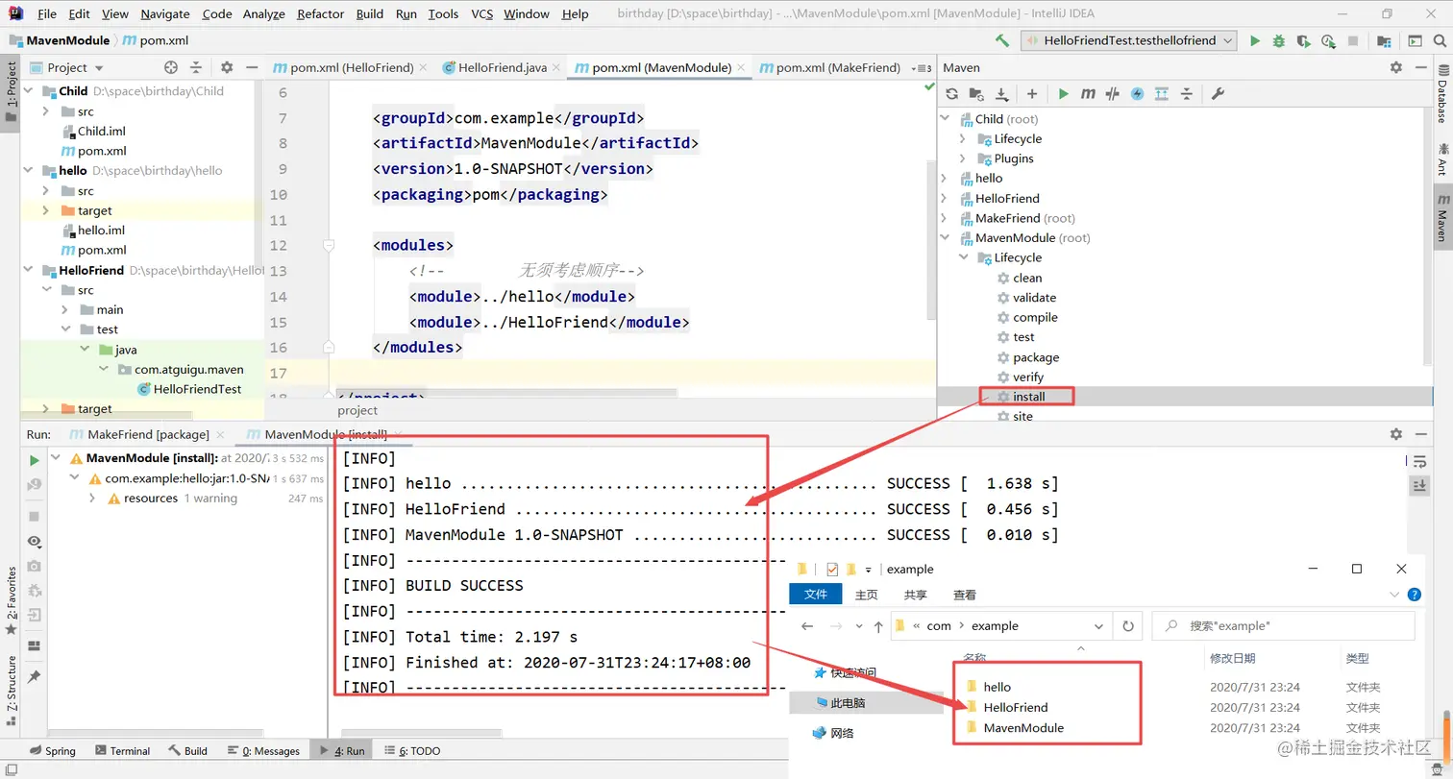This screenshot has height=779, width=1453.
Task: Run the install lifecycle phase for MavenModule
Action: pos(1028,397)
